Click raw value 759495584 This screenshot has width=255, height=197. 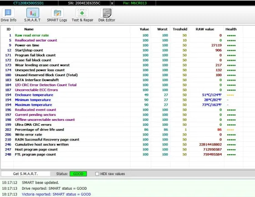[212, 155]
